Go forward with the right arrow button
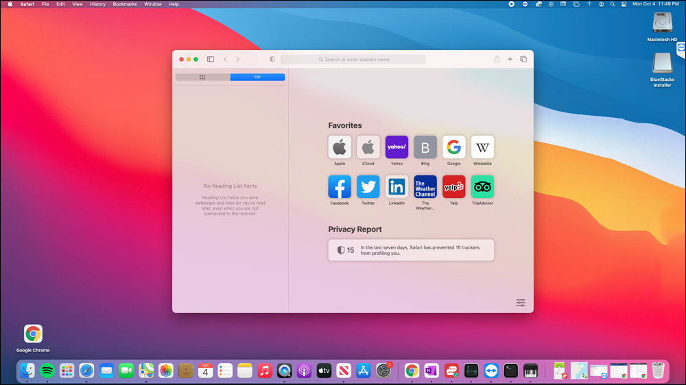 pos(238,59)
